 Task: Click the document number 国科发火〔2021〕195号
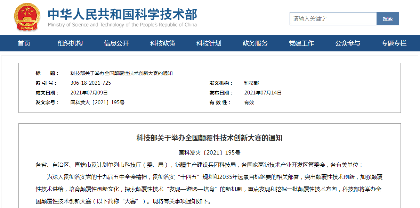[98, 102]
